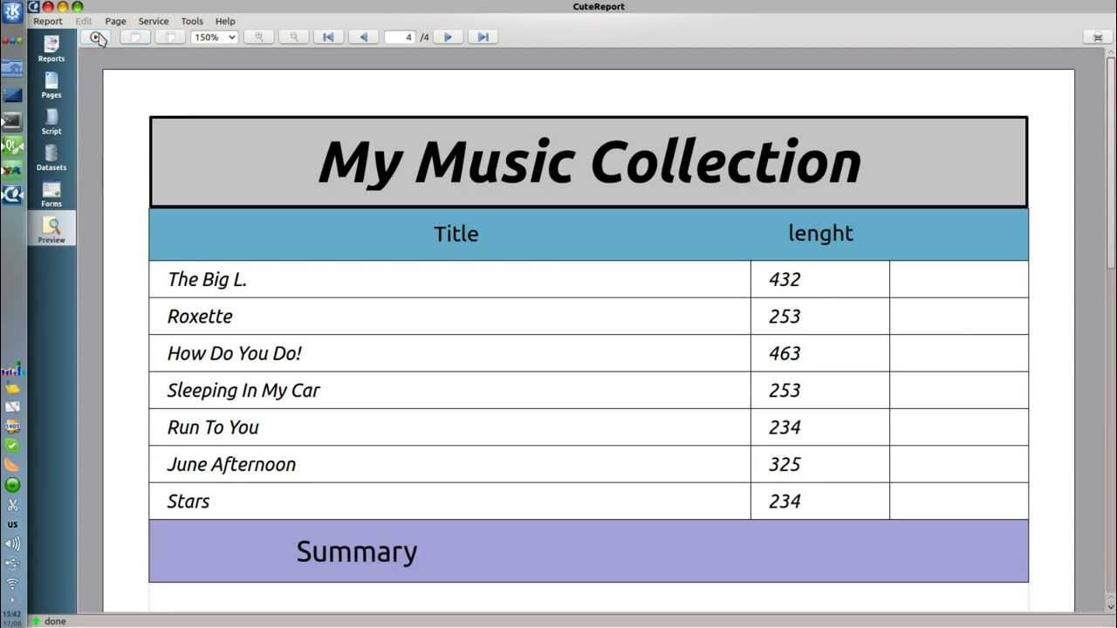1117x628 pixels.
Task: Click the 'Summary' band text
Action: click(357, 551)
